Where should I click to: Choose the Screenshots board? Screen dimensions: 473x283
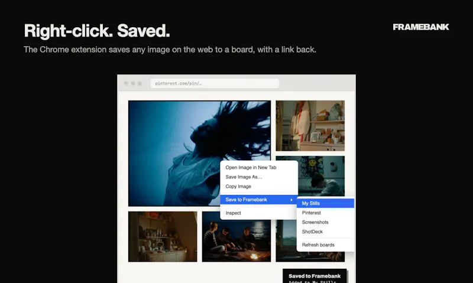325,222
